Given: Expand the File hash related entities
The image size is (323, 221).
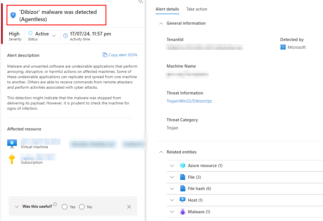Looking at the screenshot, I should [x=172, y=189].
